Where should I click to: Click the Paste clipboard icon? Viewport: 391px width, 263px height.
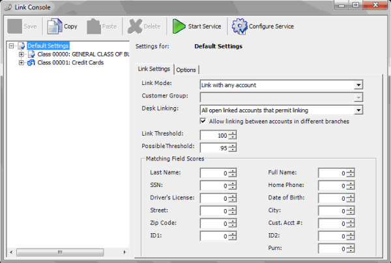coord(94,27)
